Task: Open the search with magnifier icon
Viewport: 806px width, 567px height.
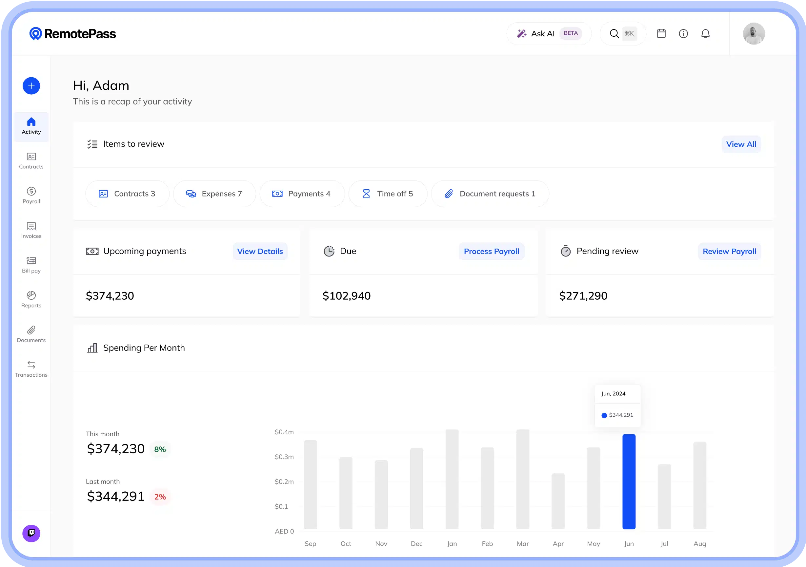Action: point(614,34)
